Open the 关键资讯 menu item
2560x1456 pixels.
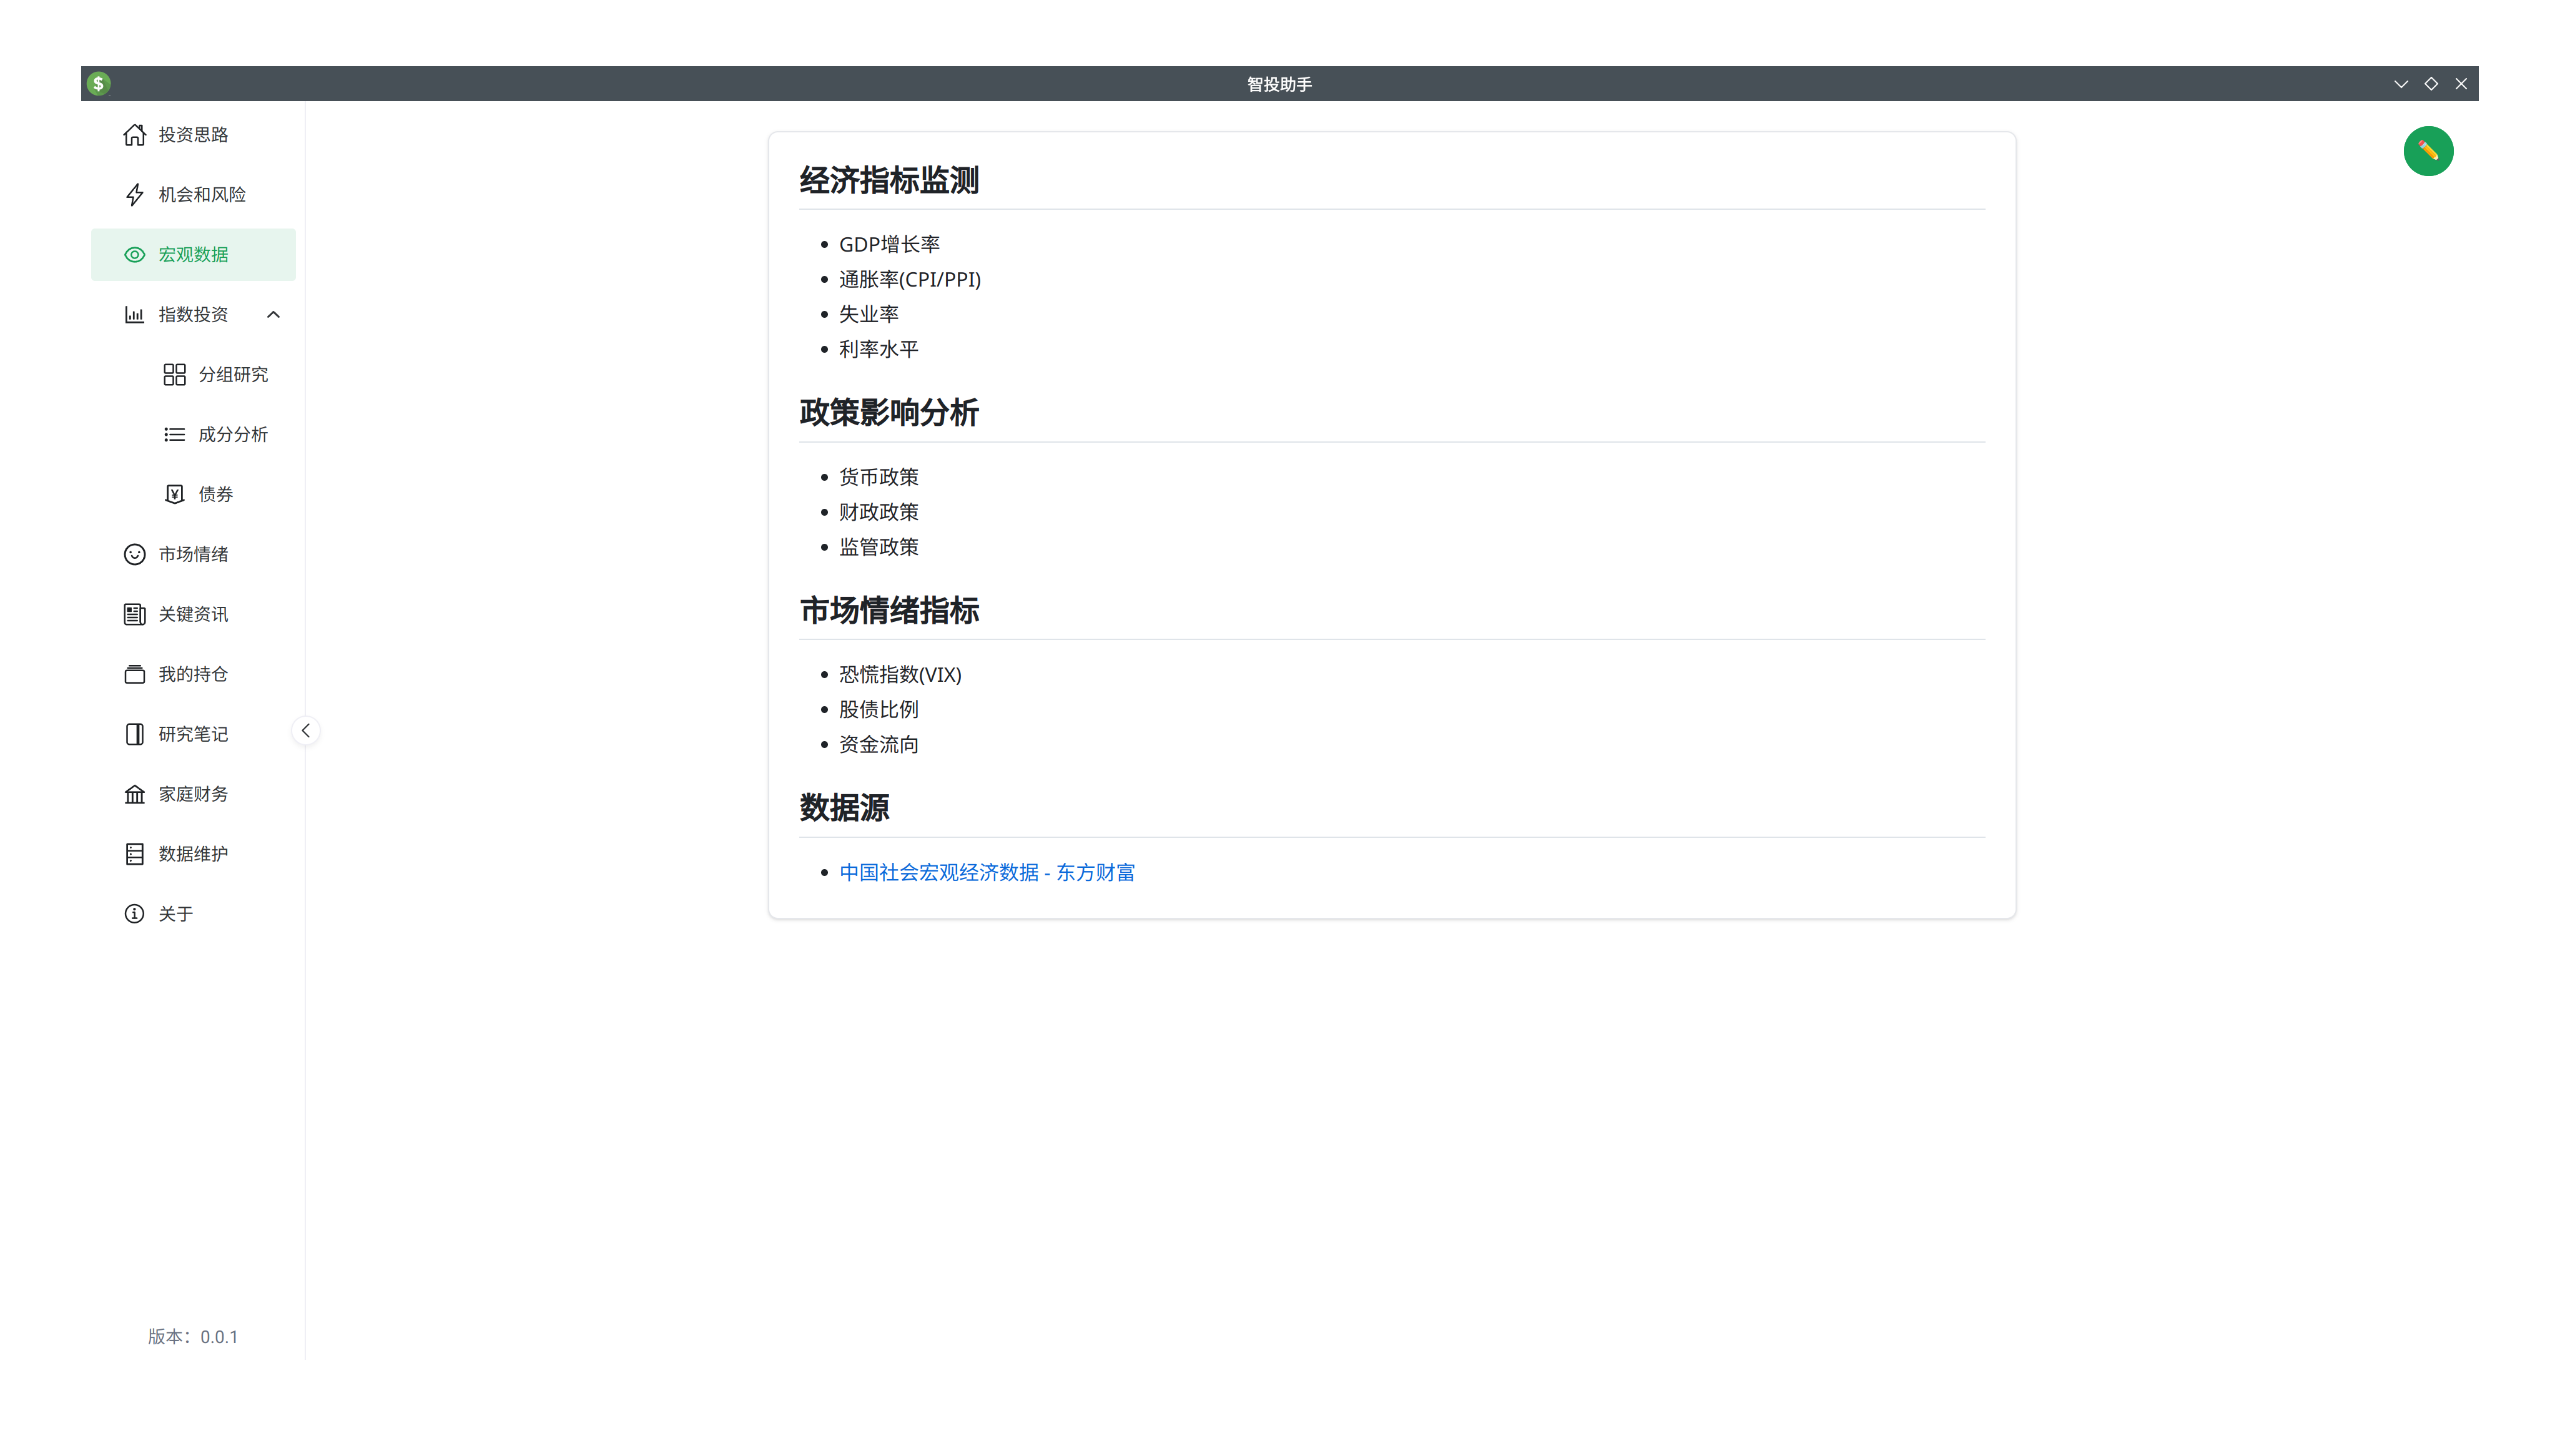193,614
